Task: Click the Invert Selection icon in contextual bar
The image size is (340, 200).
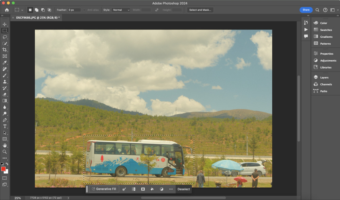Action: 134,189
